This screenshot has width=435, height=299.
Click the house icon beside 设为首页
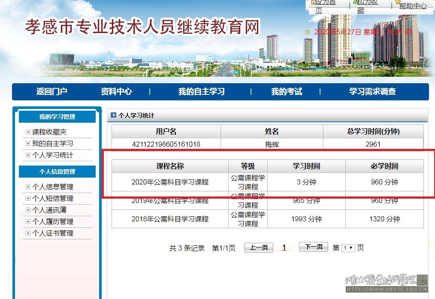[x=313, y=2]
